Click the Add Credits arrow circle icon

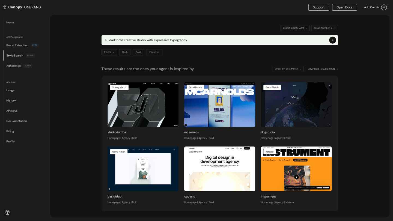384,7
